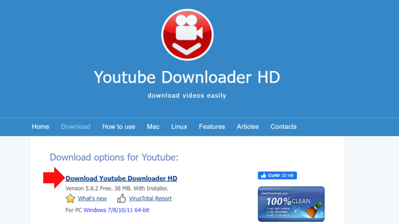Open the How to use guide
The height and width of the screenshot is (224, 399).
[118, 127]
